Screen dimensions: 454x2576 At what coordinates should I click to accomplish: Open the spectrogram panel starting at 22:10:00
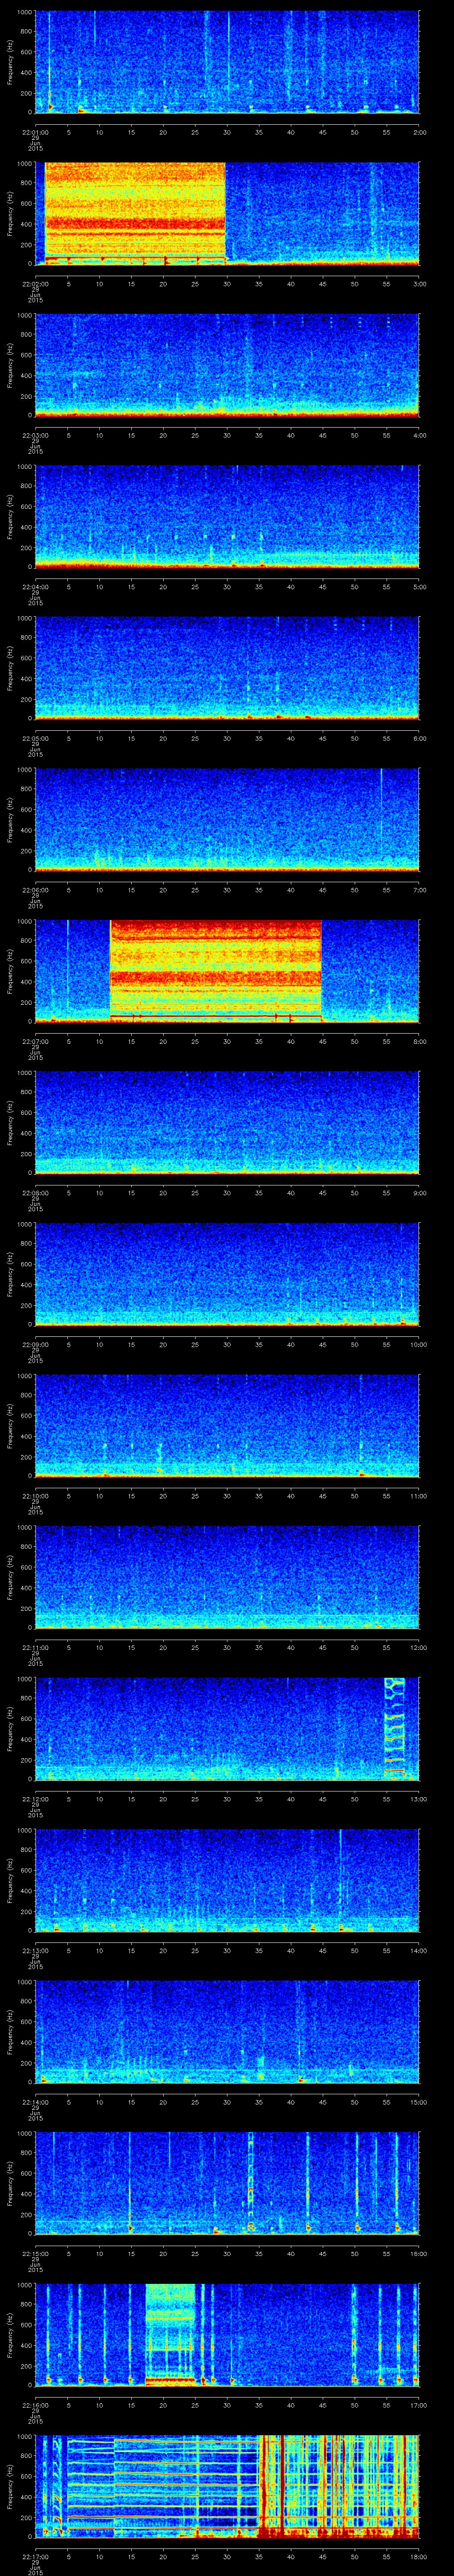click(227, 1425)
